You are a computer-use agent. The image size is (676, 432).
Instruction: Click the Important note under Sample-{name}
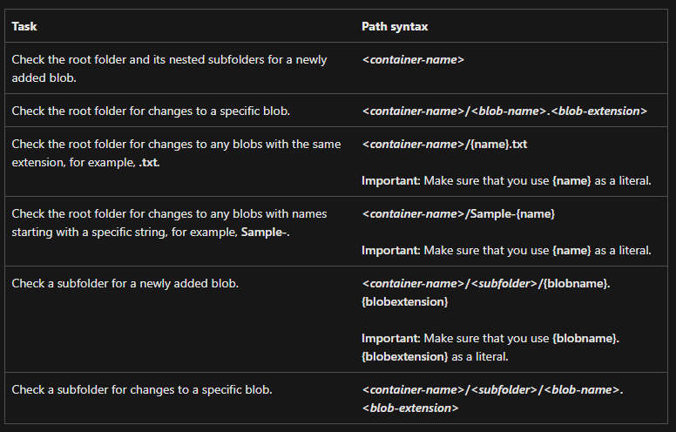click(506, 251)
